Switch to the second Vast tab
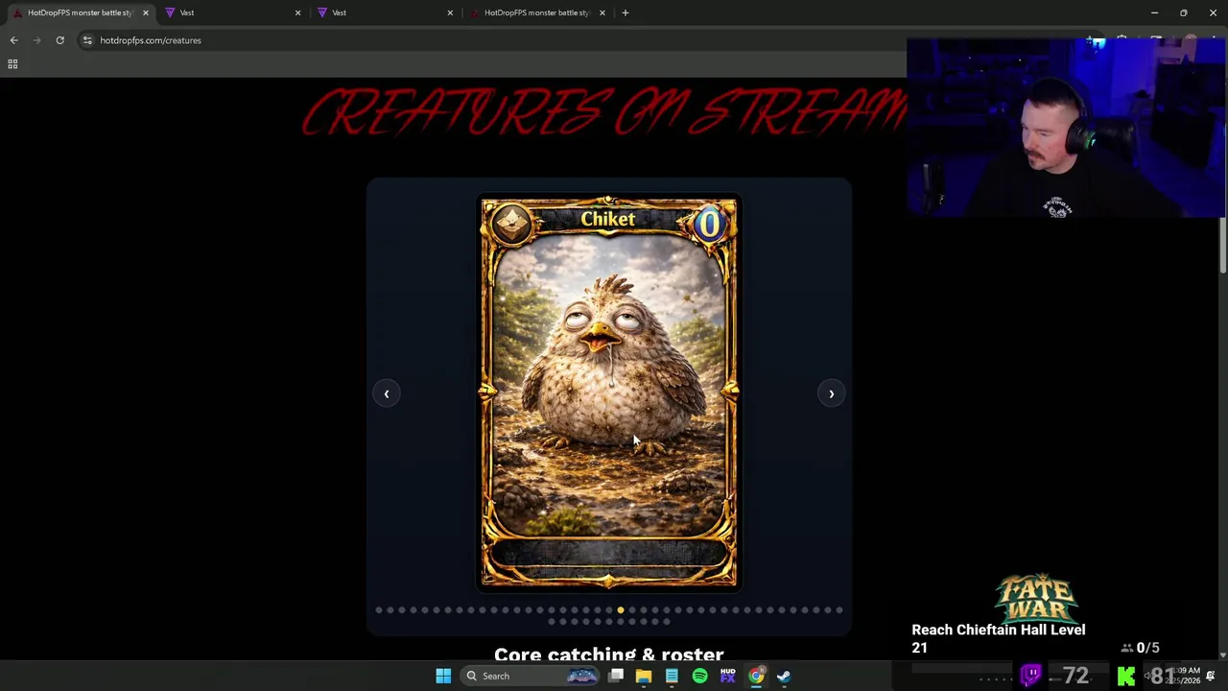 [x=383, y=12]
